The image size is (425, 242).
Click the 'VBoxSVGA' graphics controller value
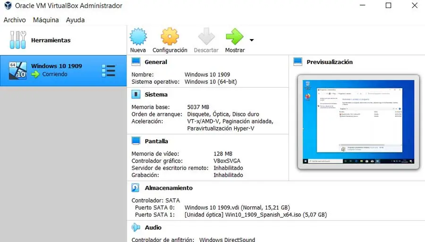pos(227,161)
